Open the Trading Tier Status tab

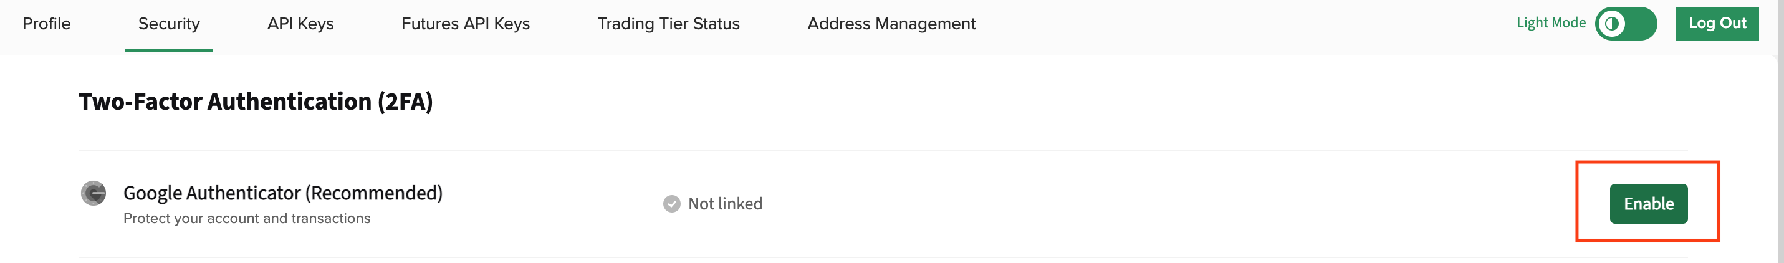click(x=668, y=24)
